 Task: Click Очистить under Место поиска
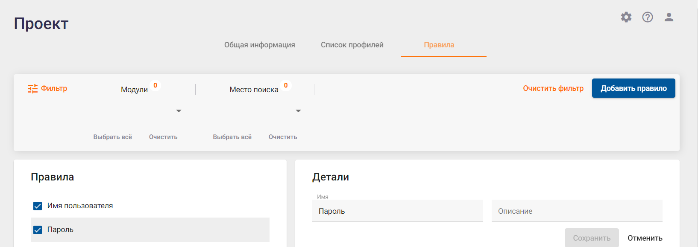(283, 137)
